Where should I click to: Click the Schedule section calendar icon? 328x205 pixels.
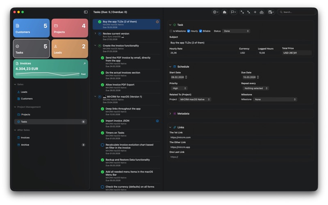pyautogui.click(x=175, y=67)
